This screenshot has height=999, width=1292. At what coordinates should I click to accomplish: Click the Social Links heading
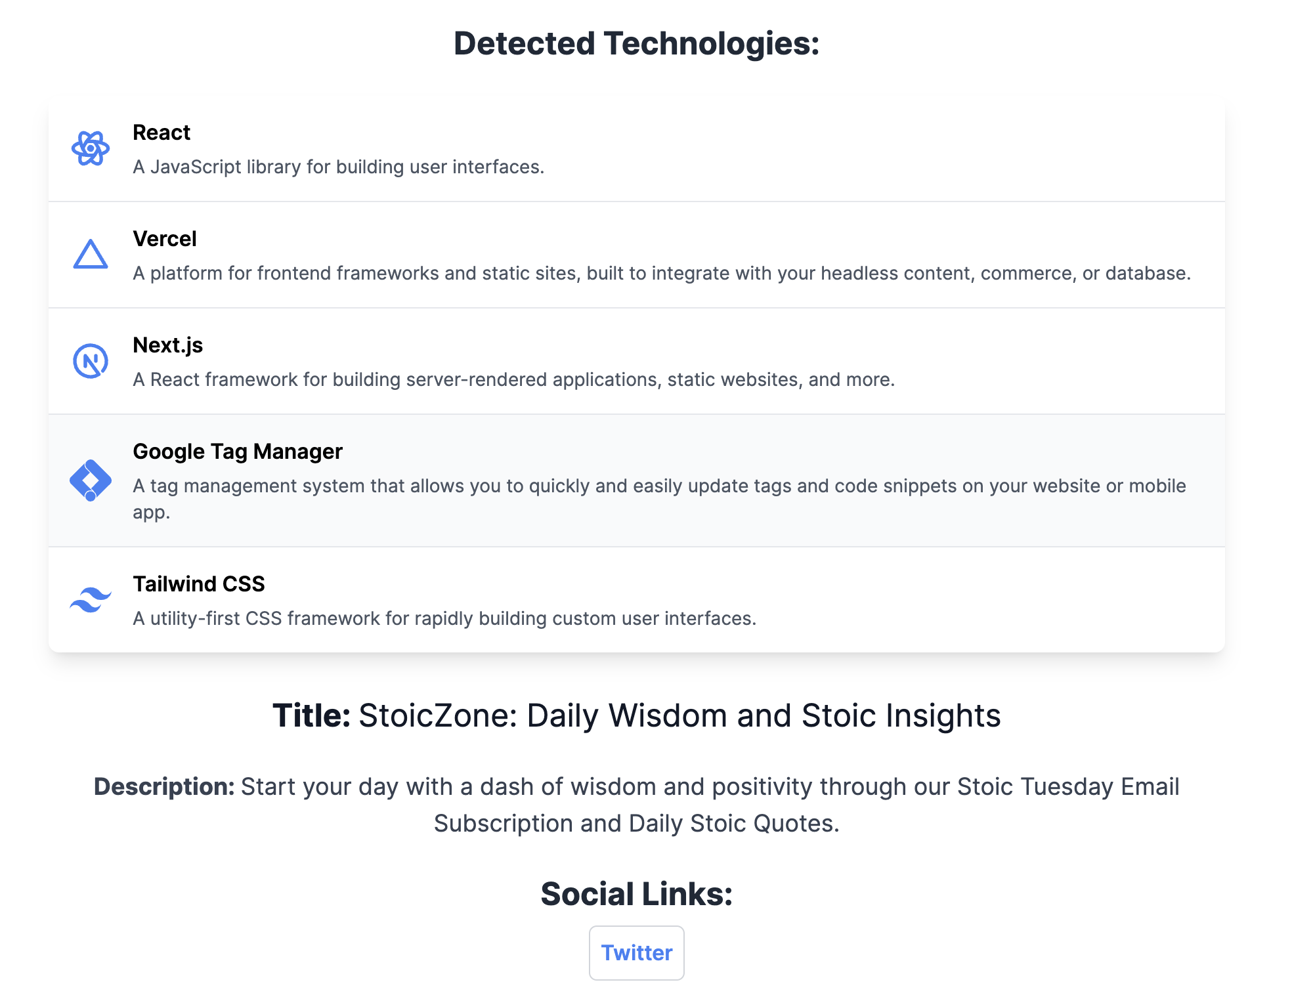click(x=637, y=894)
